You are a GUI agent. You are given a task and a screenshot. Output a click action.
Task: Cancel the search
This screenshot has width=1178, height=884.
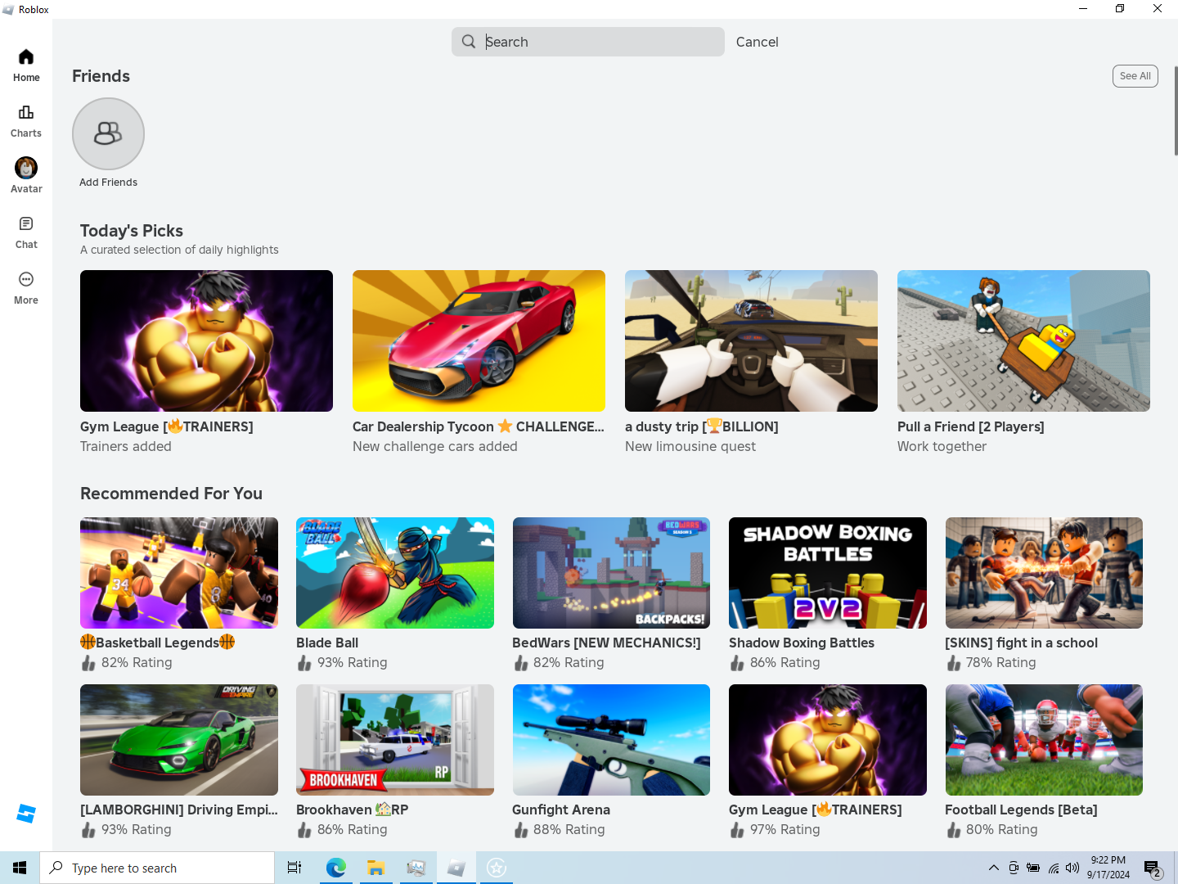pos(758,42)
